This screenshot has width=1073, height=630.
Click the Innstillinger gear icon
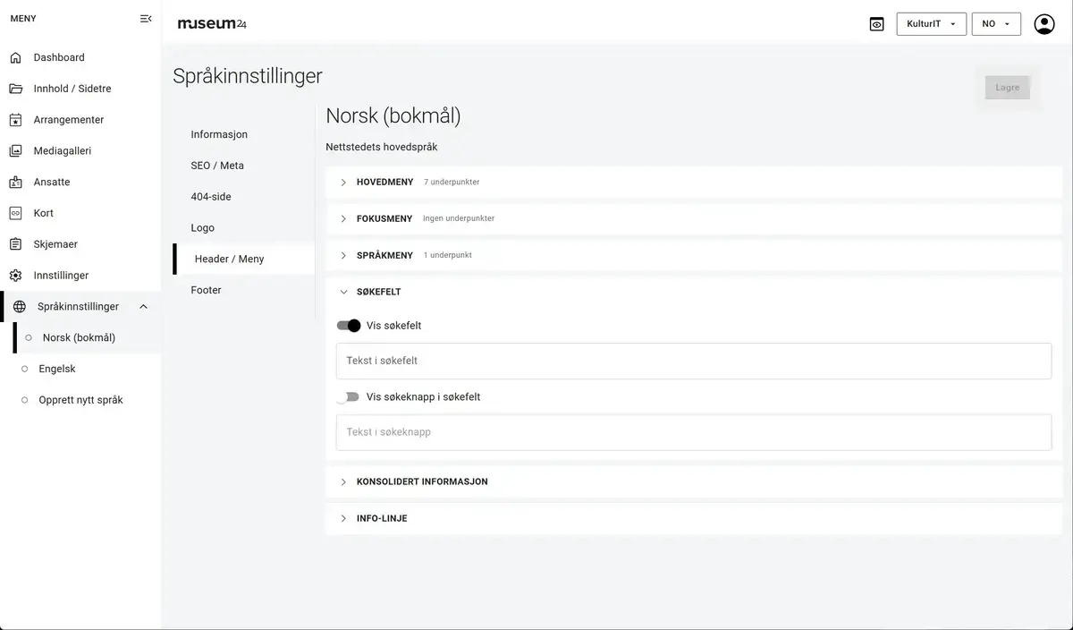pos(15,276)
